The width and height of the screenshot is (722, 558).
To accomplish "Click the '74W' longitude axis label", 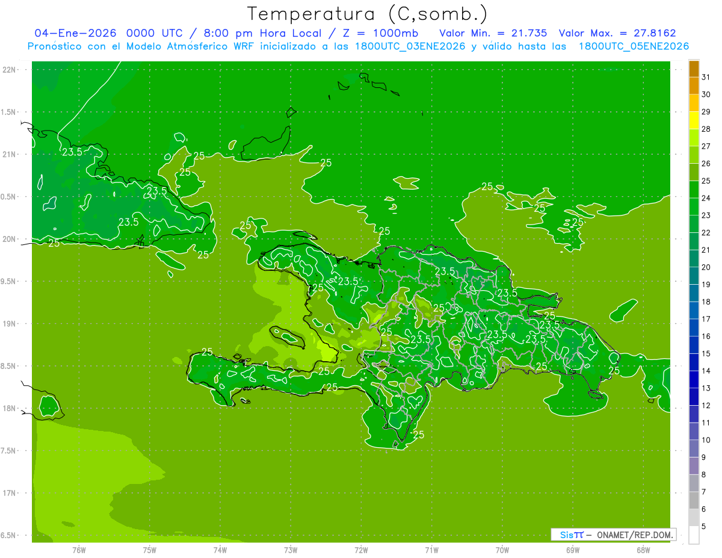I will tap(220, 550).
